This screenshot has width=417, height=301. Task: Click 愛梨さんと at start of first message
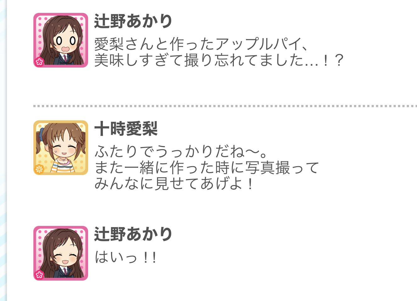[131, 44]
